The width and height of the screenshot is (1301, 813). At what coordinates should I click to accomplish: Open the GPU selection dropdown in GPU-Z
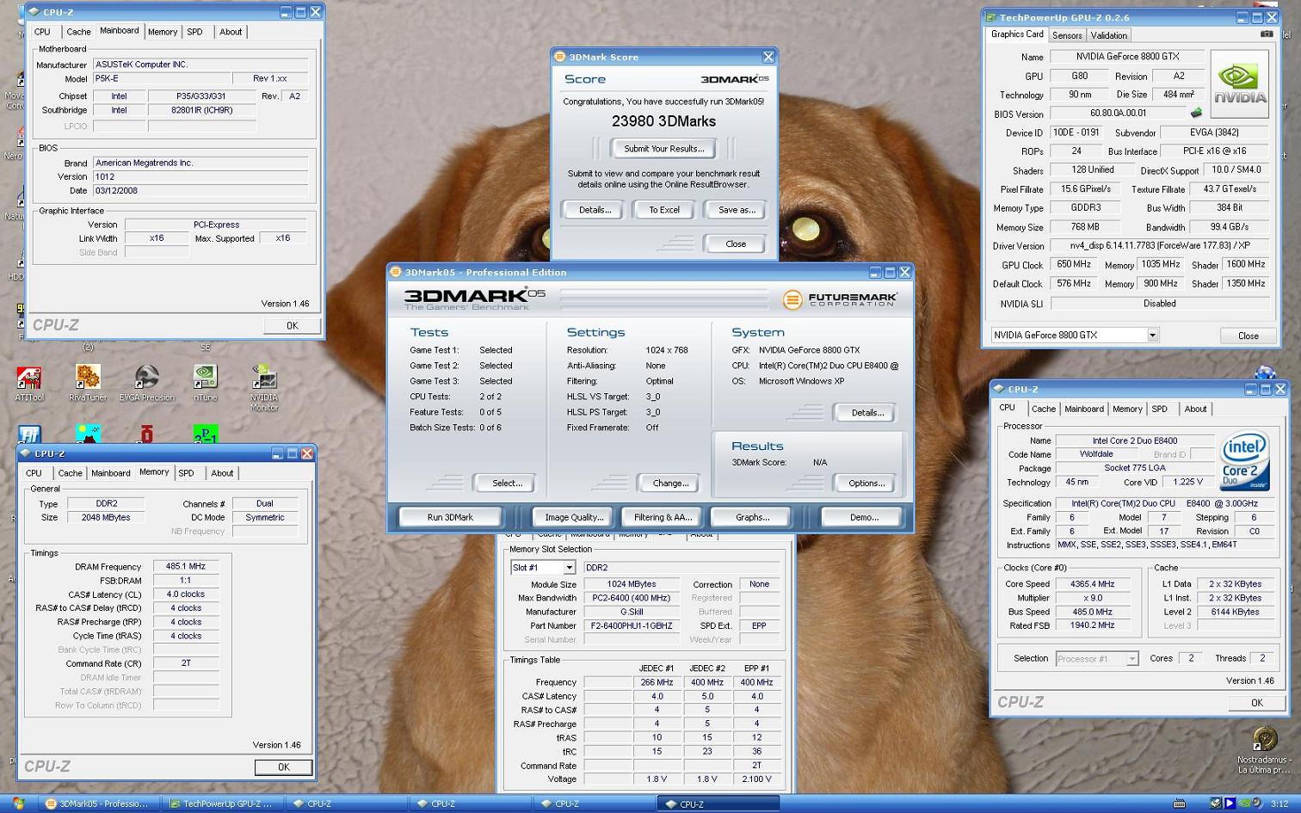click(1153, 335)
